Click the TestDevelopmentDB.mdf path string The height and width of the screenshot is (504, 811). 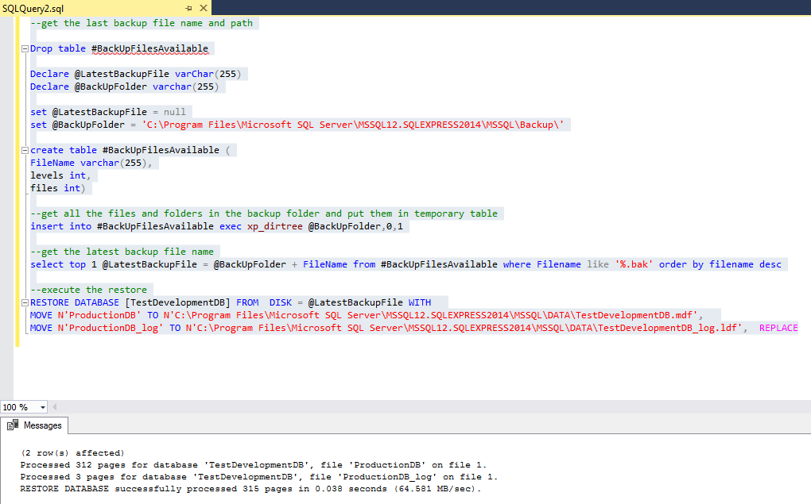pos(430,315)
